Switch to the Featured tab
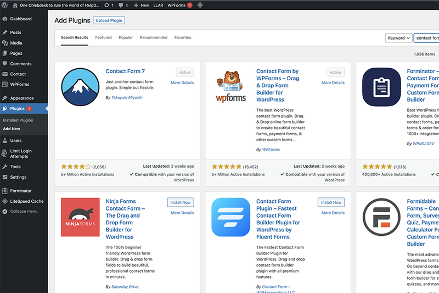 tap(103, 37)
